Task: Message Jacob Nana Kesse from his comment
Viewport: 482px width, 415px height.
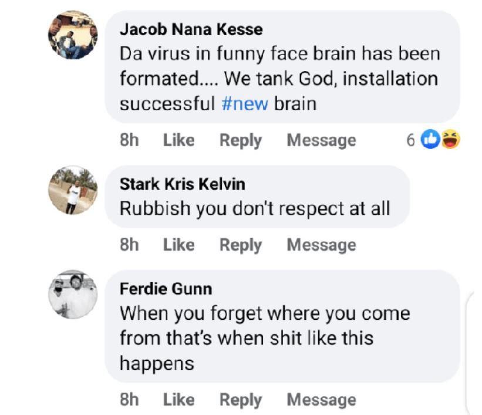Action: point(321,140)
